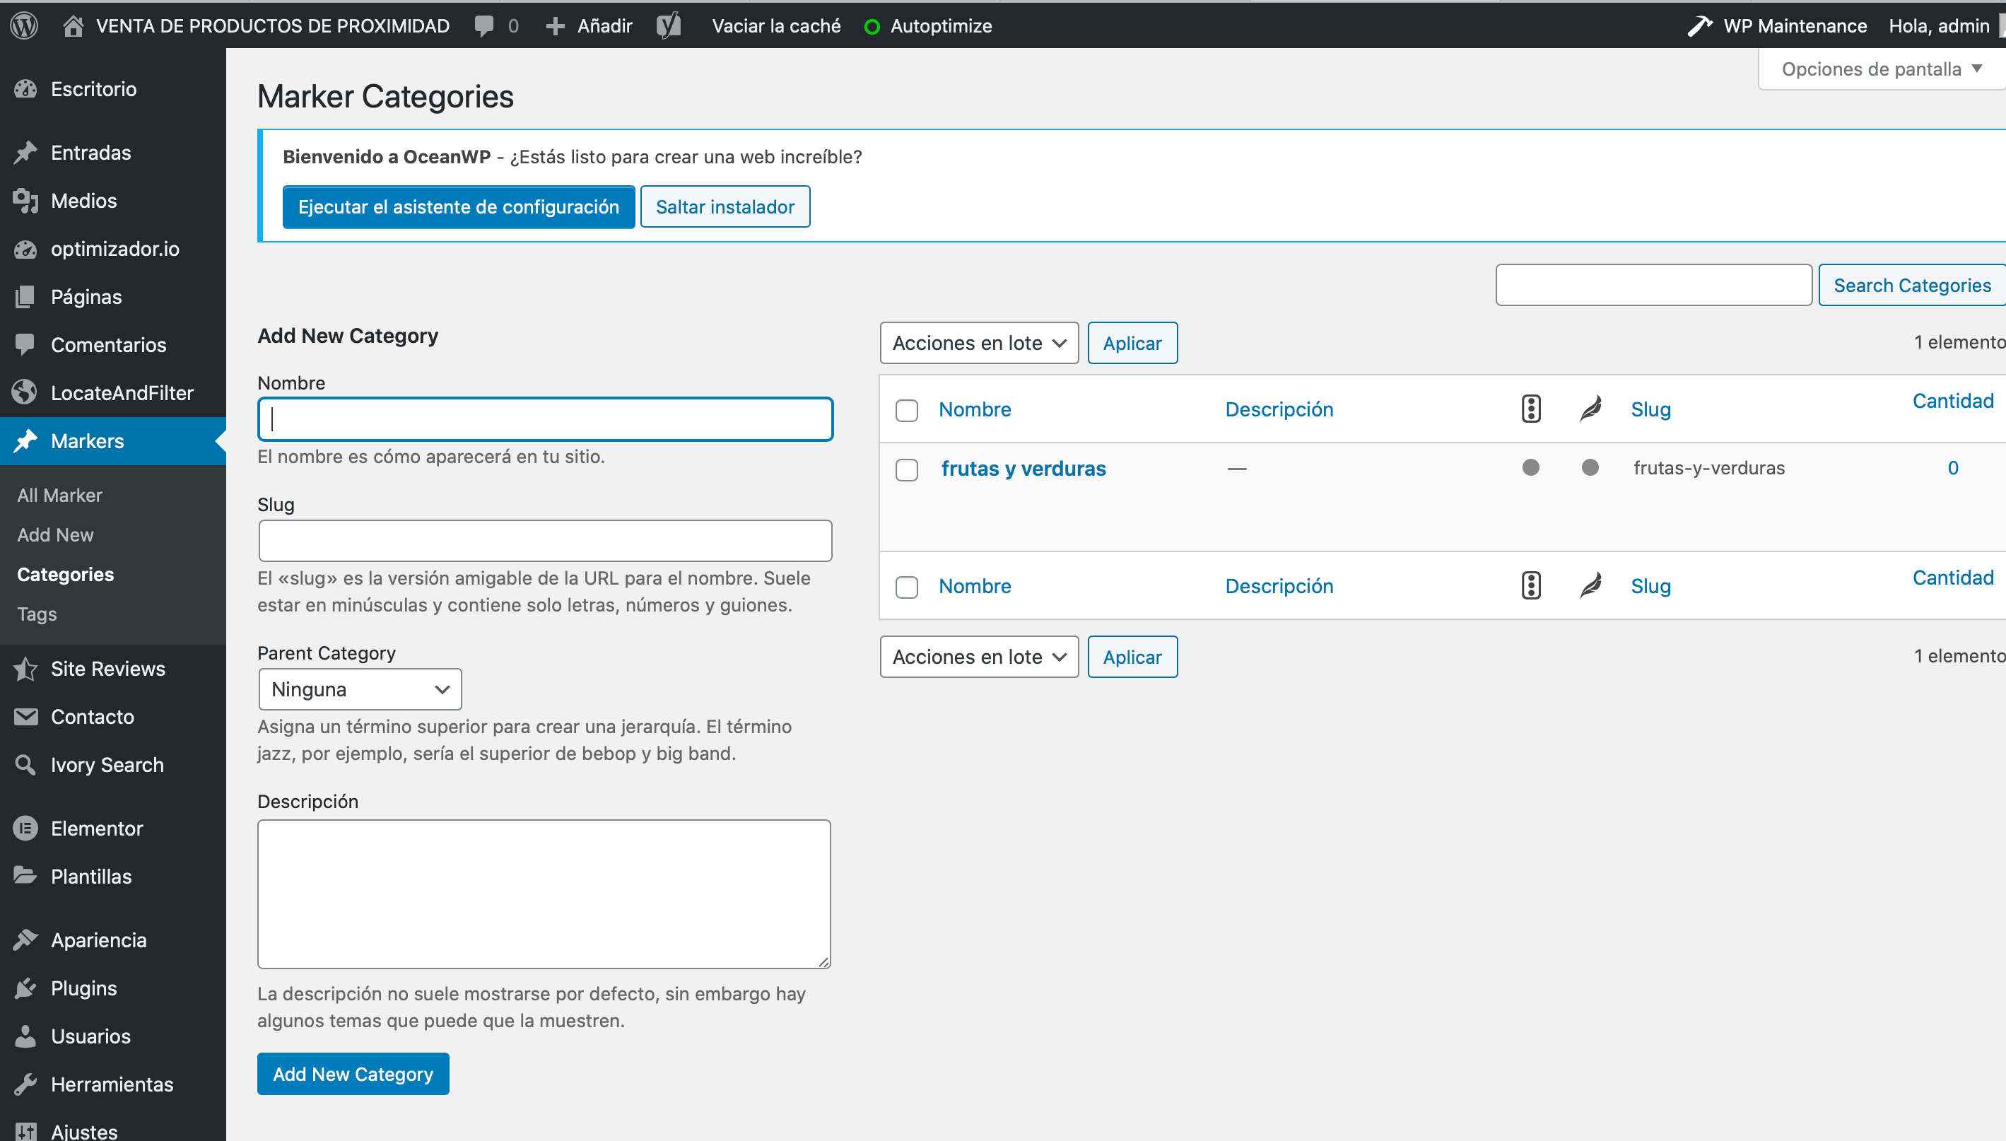This screenshot has height=1141, width=2006.
Task: Check the select-all box in table footer
Action: (906, 587)
